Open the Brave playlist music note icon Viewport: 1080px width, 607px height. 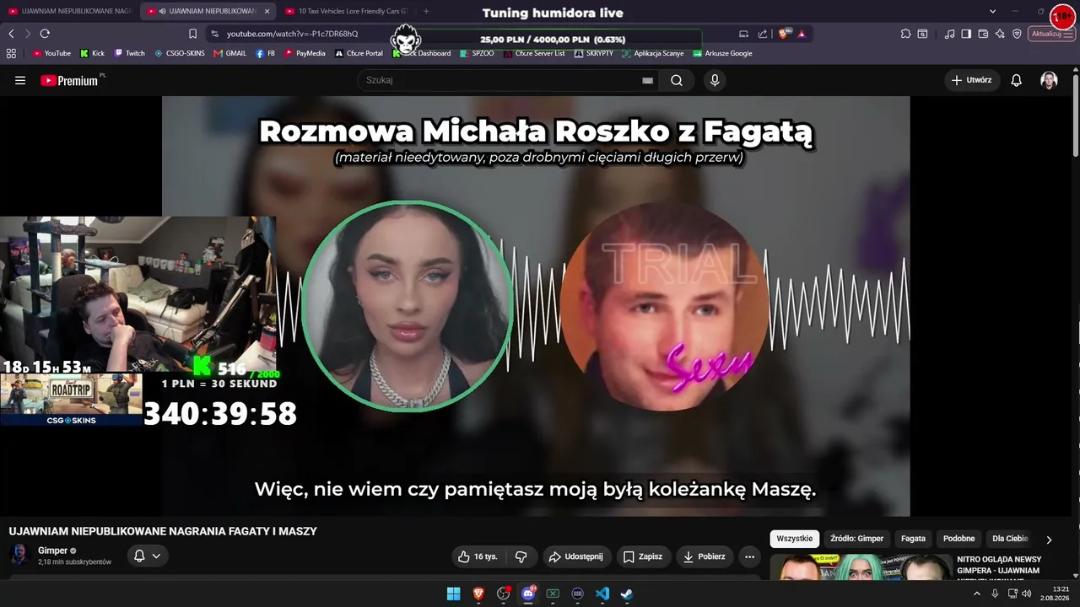950,34
